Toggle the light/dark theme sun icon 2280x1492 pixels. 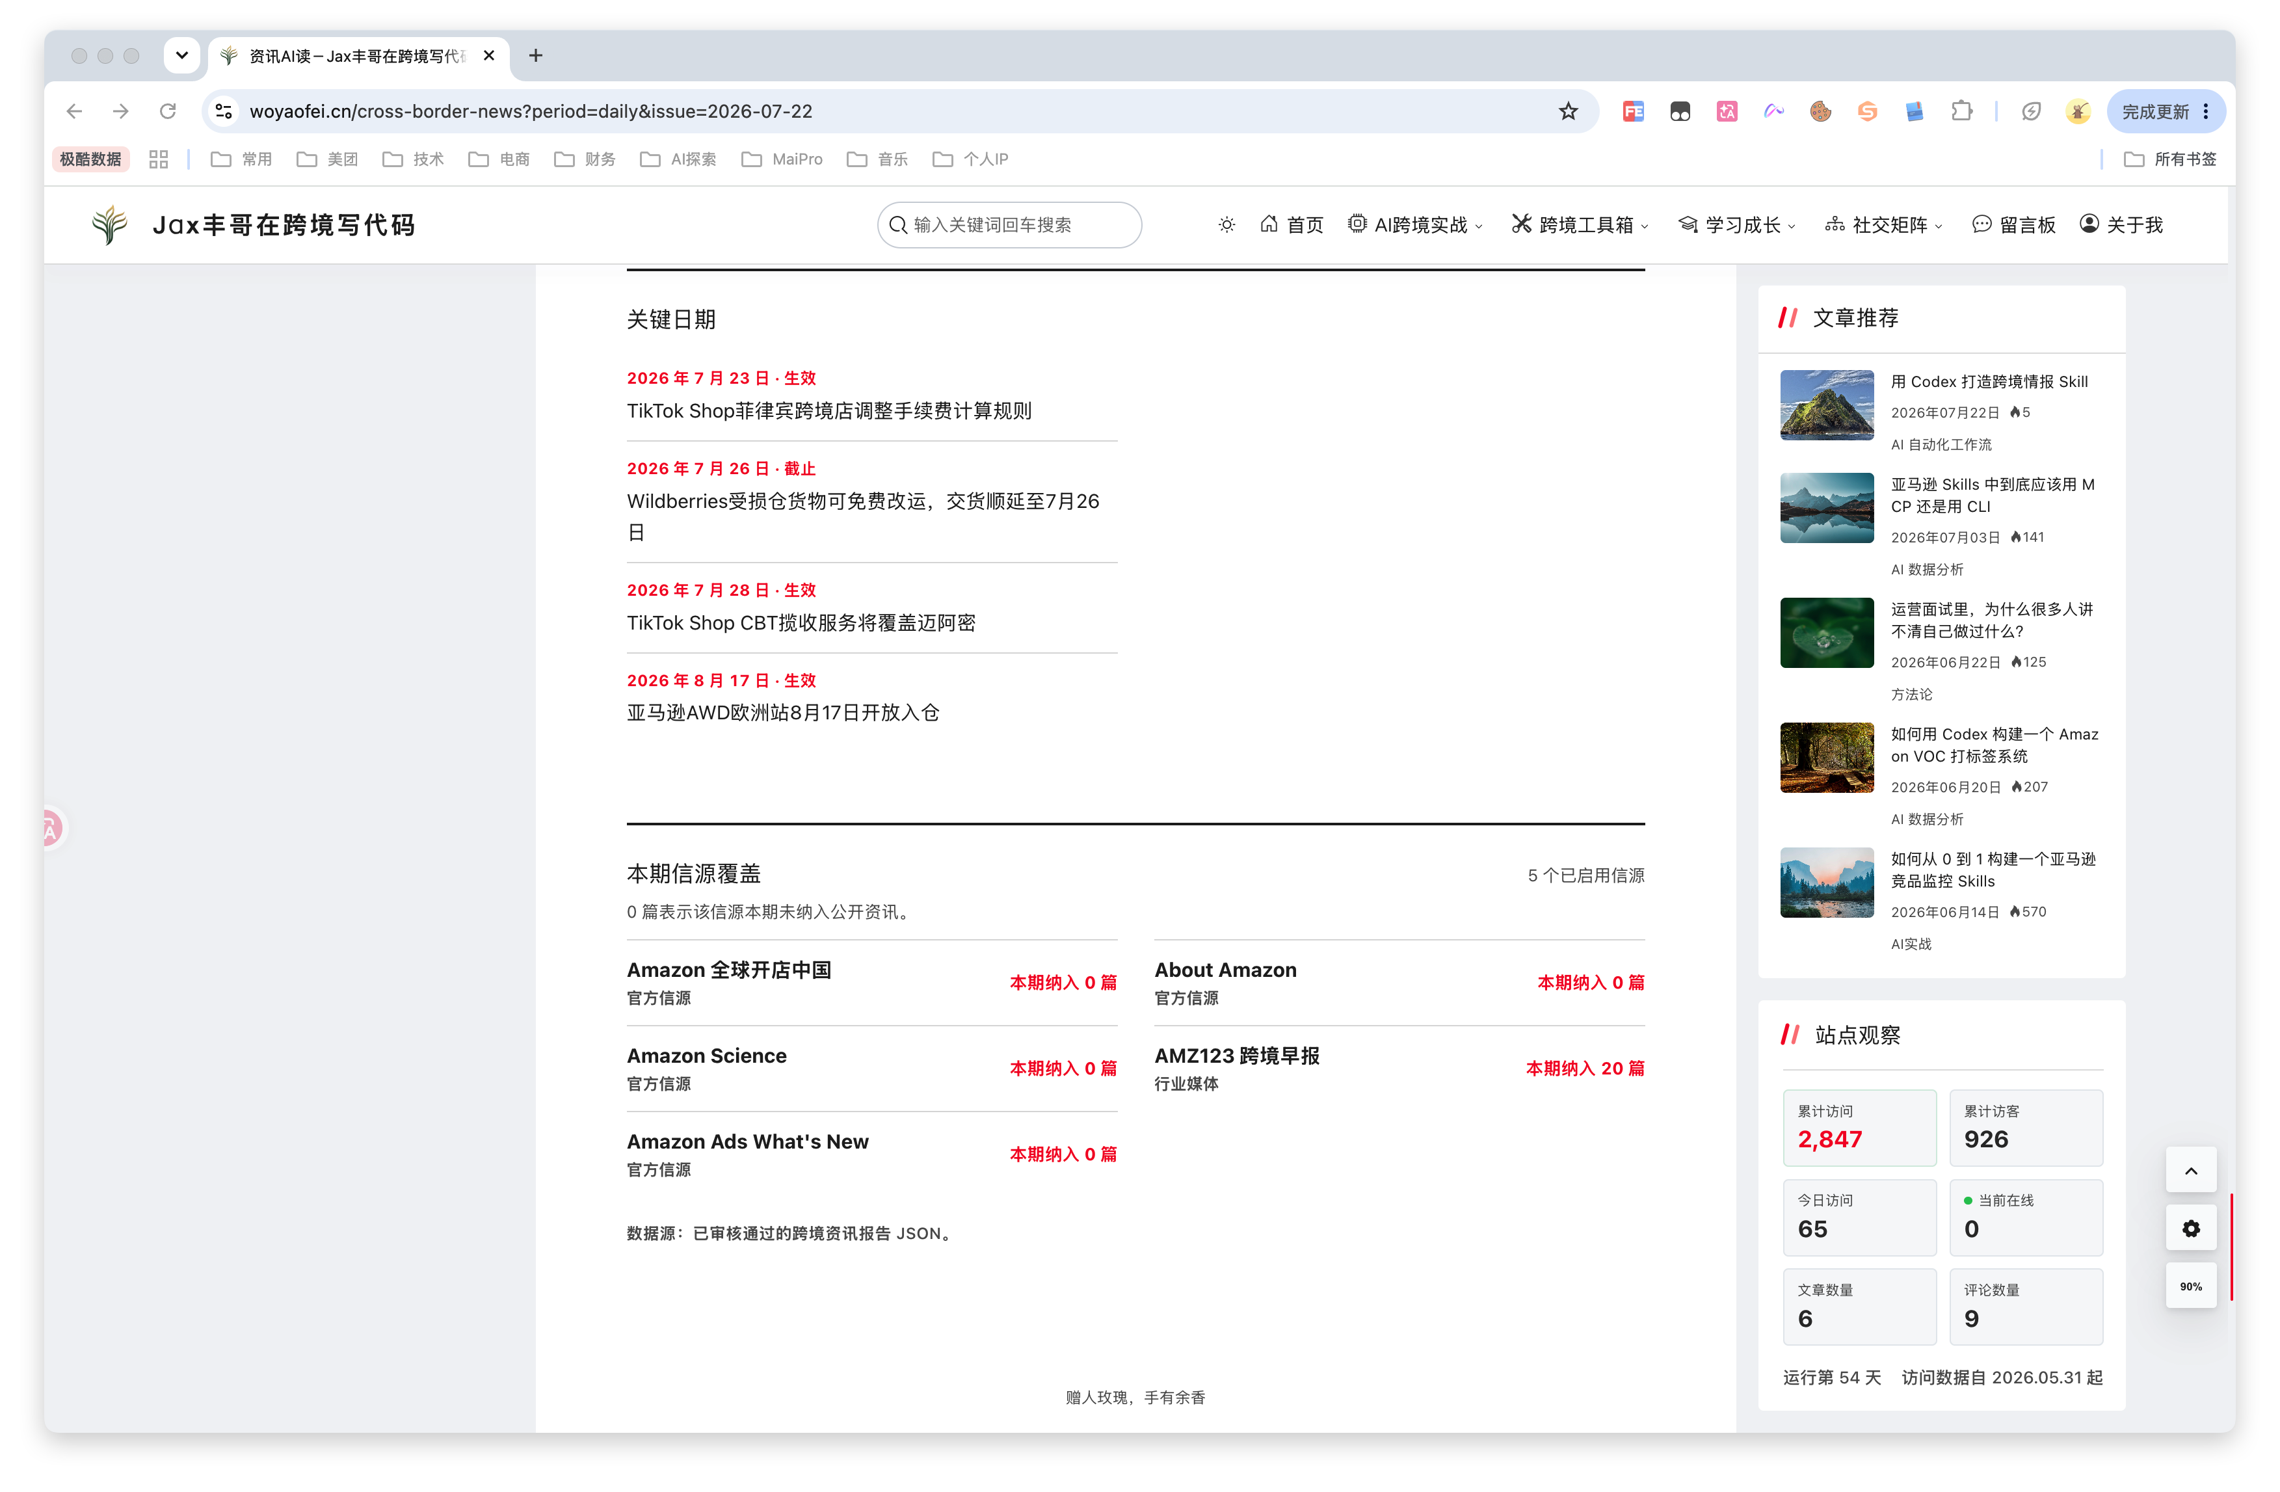coord(1226,225)
